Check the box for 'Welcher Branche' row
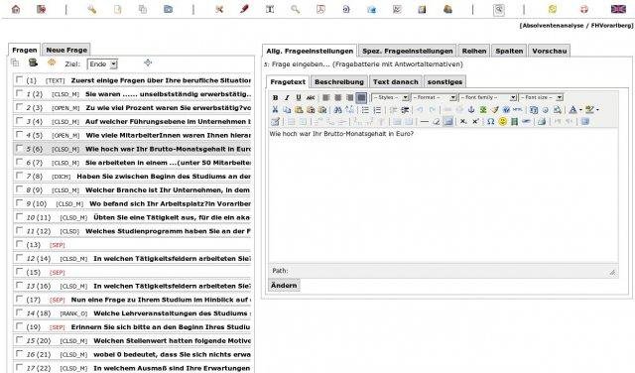This screenshot has height=373, width=635. point(19,189)
